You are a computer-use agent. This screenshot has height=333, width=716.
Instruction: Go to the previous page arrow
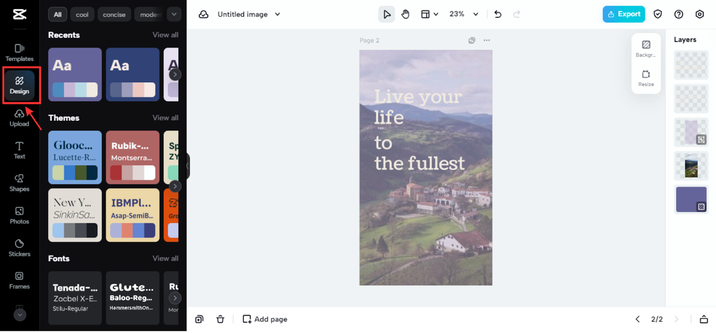pos(638,319)
